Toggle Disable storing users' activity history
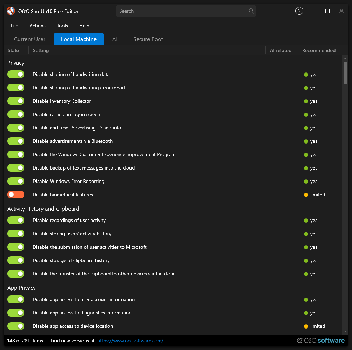The width and height of the screenshot is (352, 350). [16, 234]
